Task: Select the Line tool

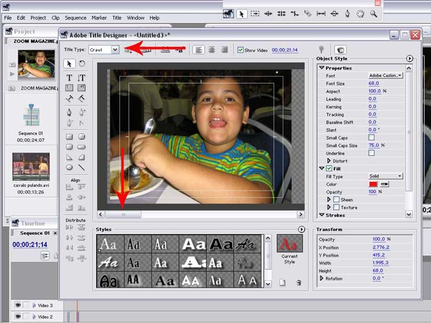Action: pos(82,167)
